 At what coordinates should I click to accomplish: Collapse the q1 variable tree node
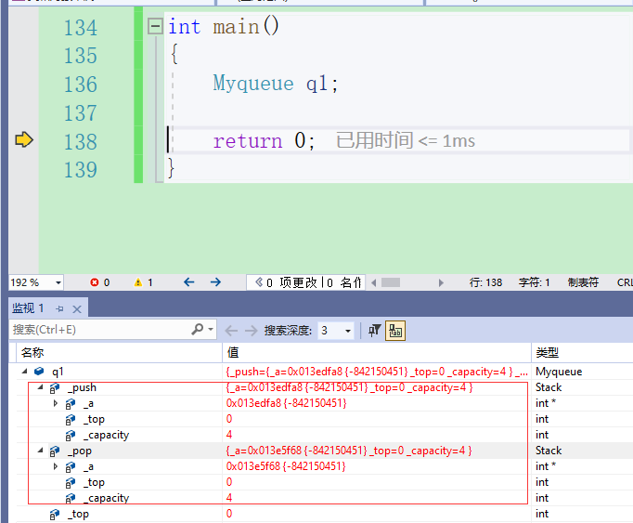tap(25, 372)
